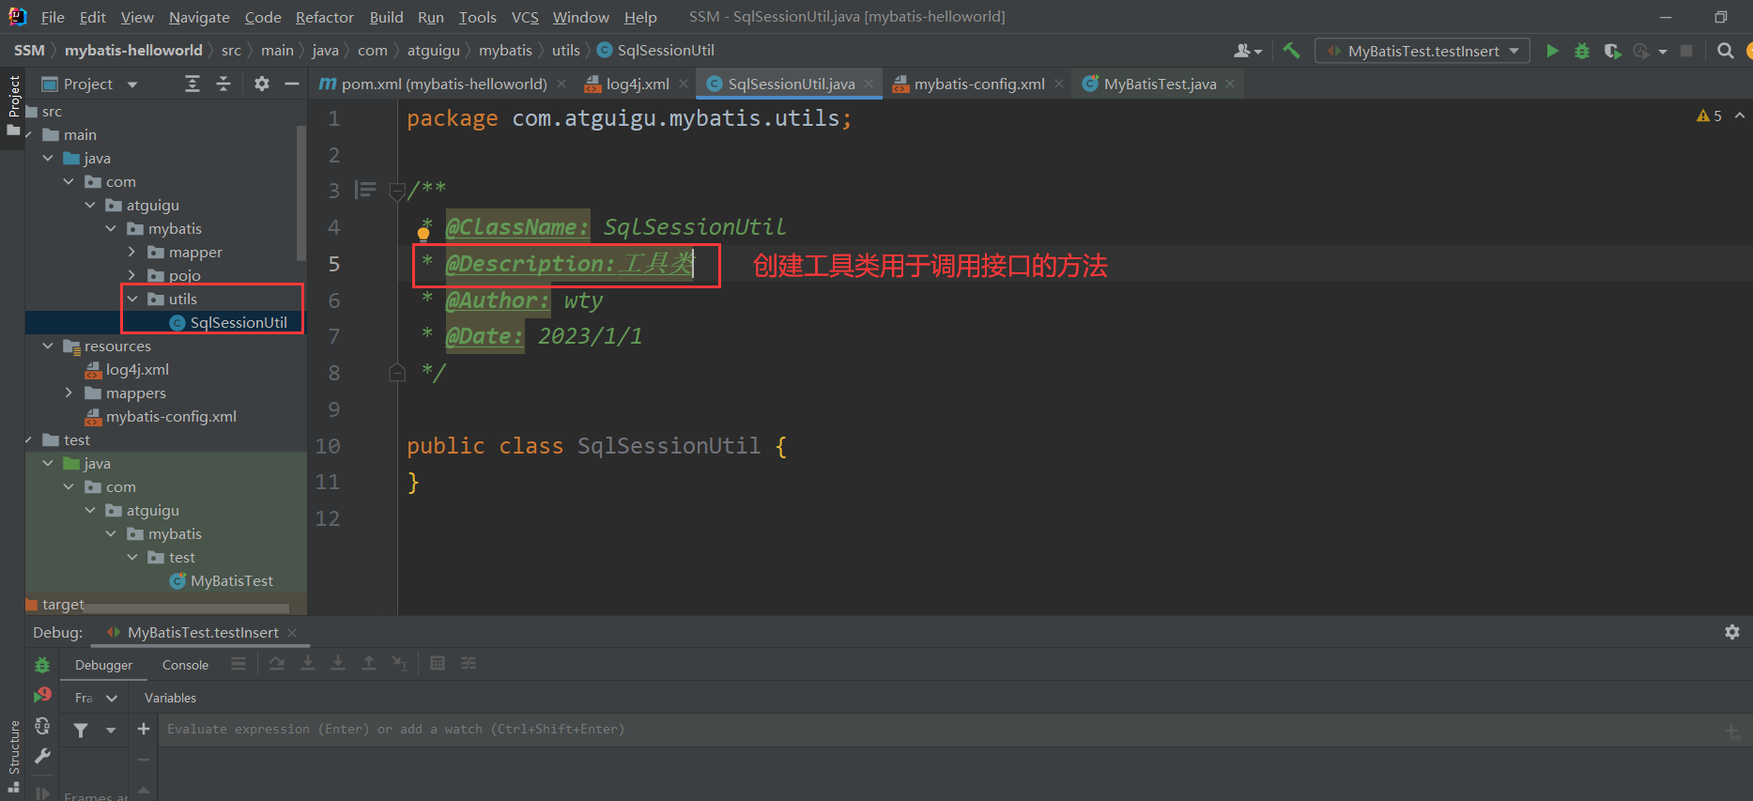The width and height of the screenshot is (1753, 801).
Task: Click Step Into debugger icon
Action: click(308, 664)
